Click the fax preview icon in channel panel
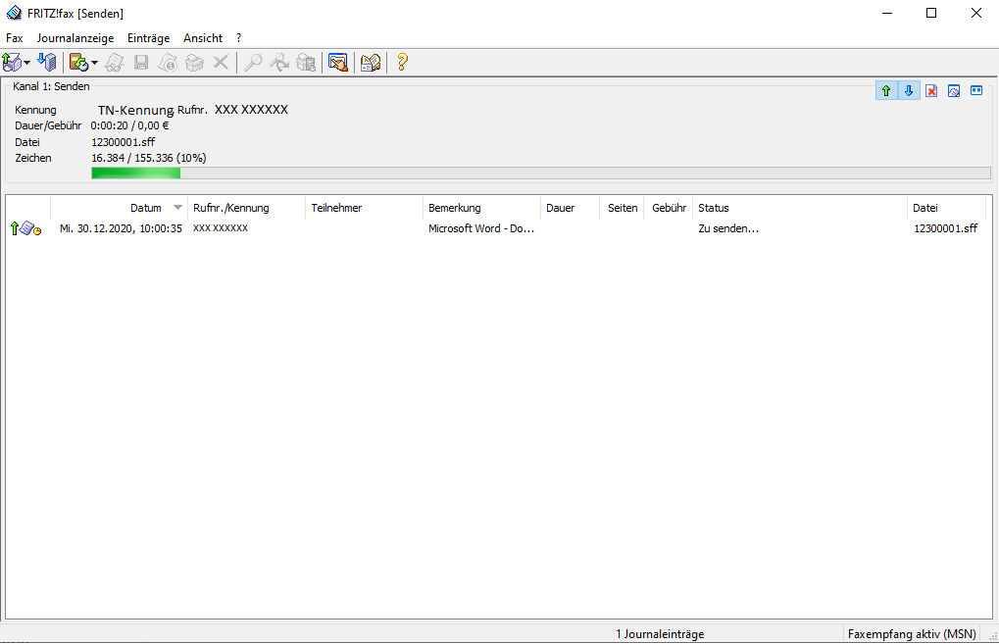Image resolution: width=999 pixels, height=644 pixels. (954, 91)
